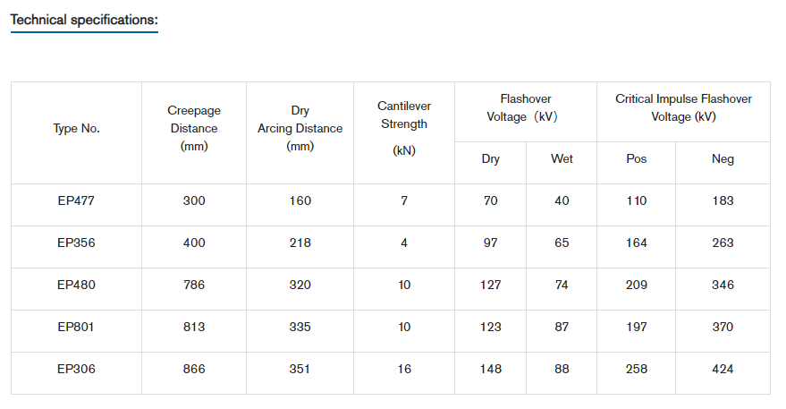Select the 351 arcing distance cell
This screenshot has width=786, height=409.
pyautogui.click(x=300, y=369)
